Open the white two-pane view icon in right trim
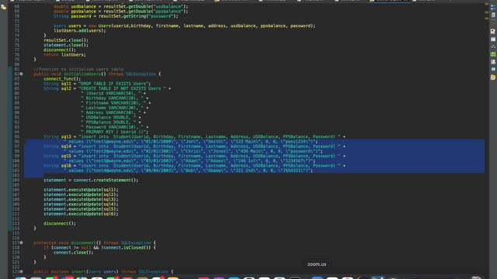This screenshot has height=279, width=497. [x=493, y=40]
